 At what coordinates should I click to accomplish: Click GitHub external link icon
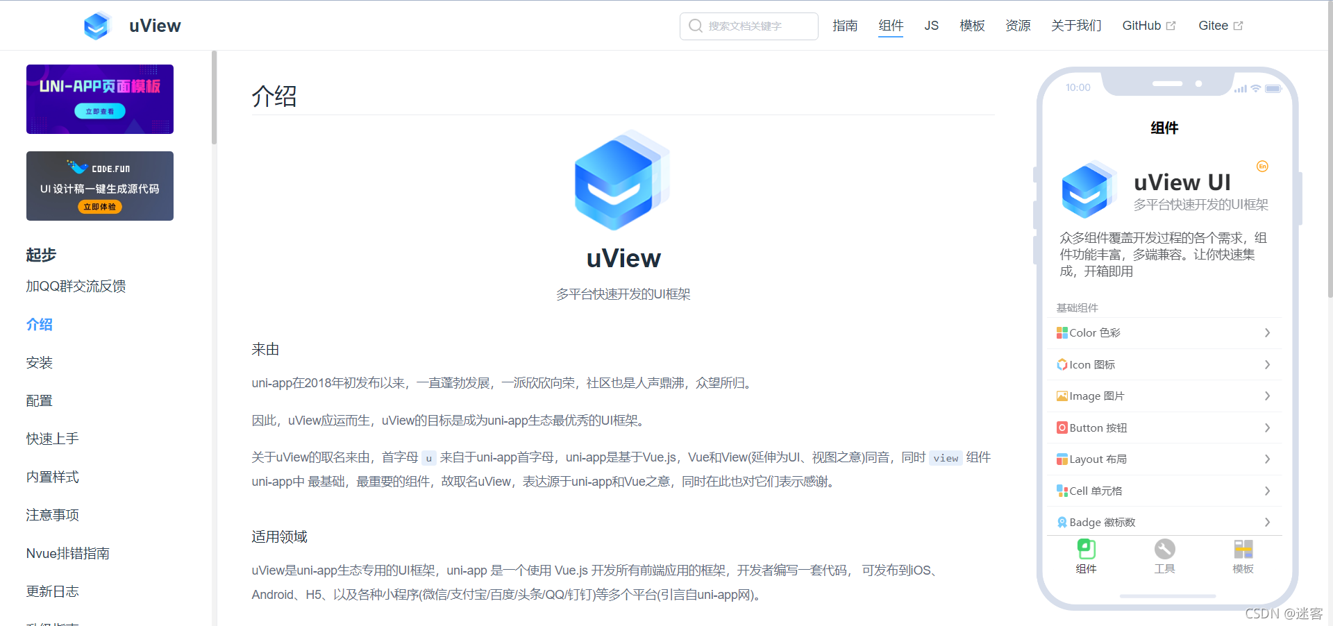pyautogui.click(x=1171, y=26)
